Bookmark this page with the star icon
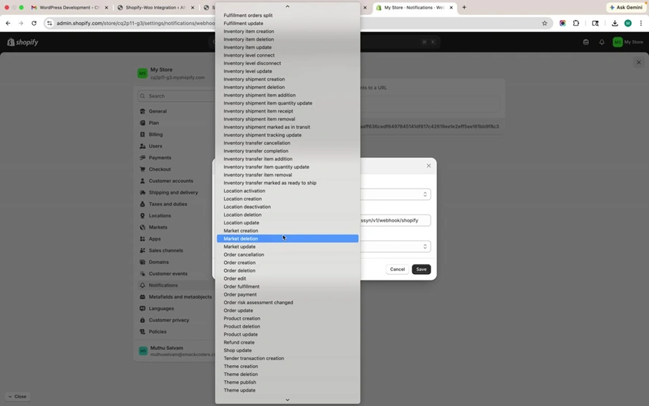 tap(544, 23)
